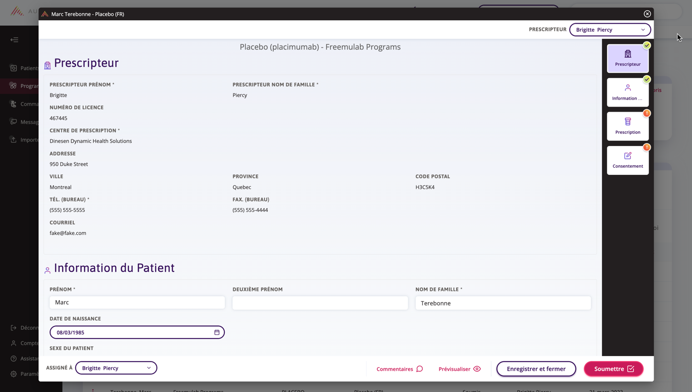
Task: Collapse the left sidebar menu
Action: coord(14,40)
